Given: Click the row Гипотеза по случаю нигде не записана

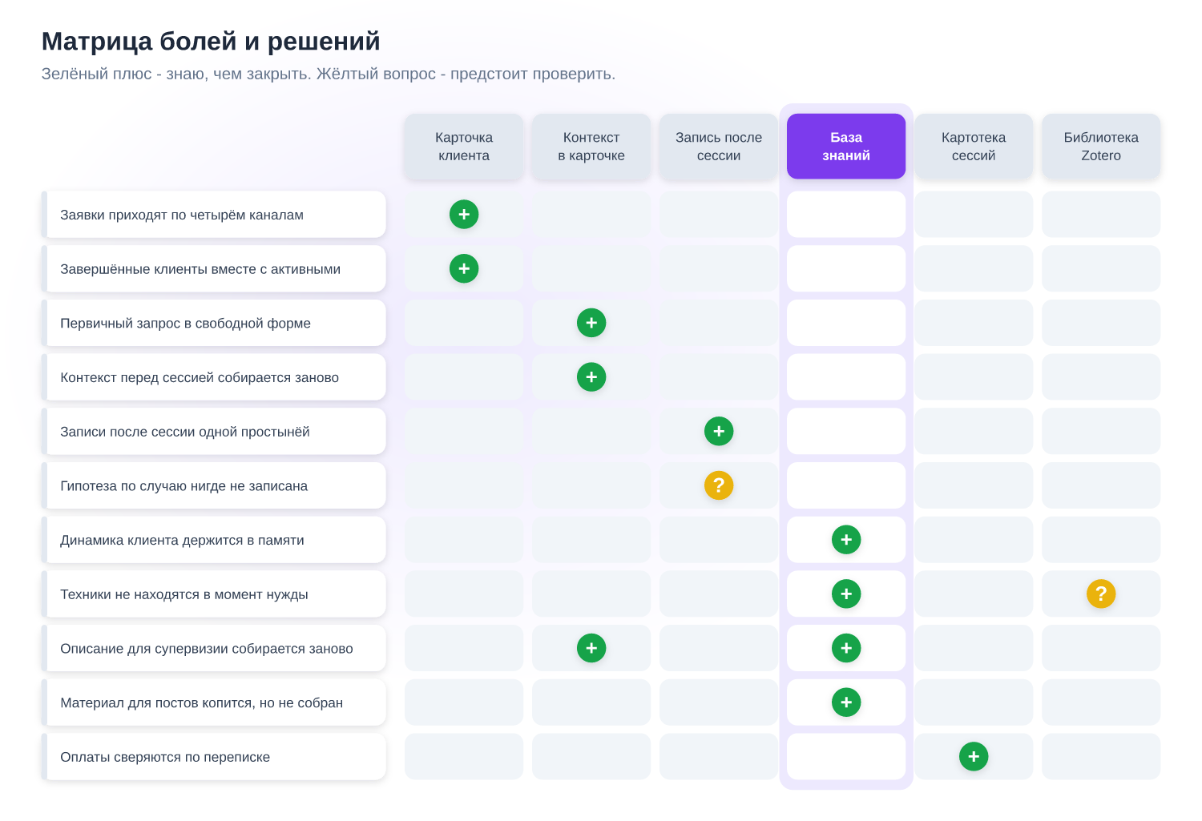Looking at the screenshot, I should click(214, 485).
